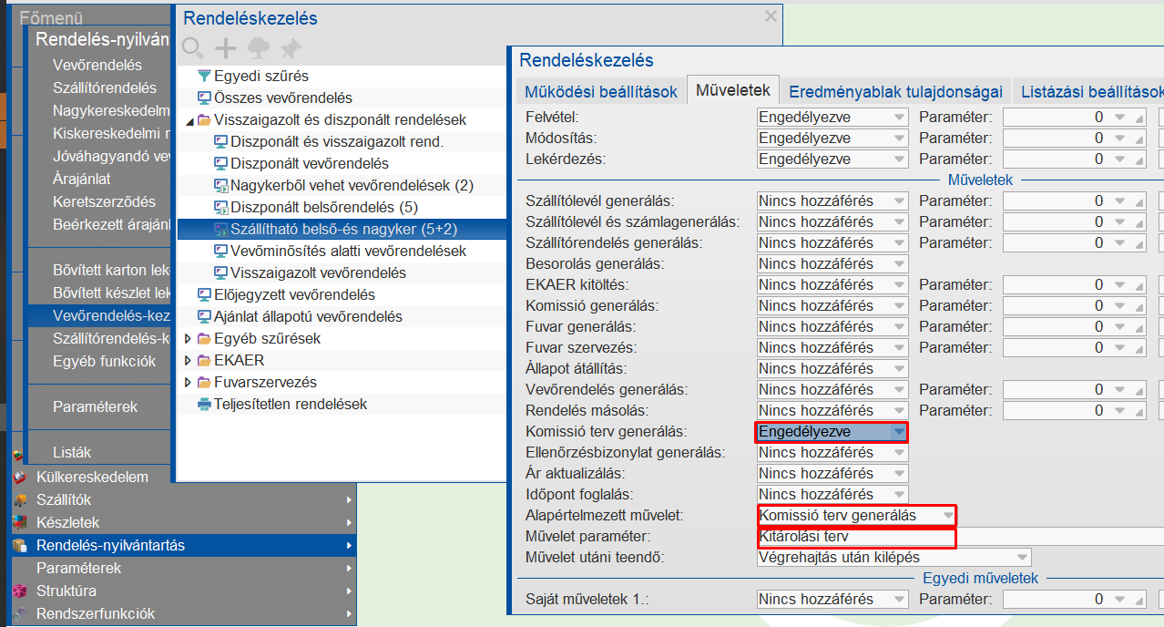The width and height of the screenshot is (1164, 627).
Task: Click the magnifier search icon in Rendeléskezelés toolbar
Action: [193, 48]
